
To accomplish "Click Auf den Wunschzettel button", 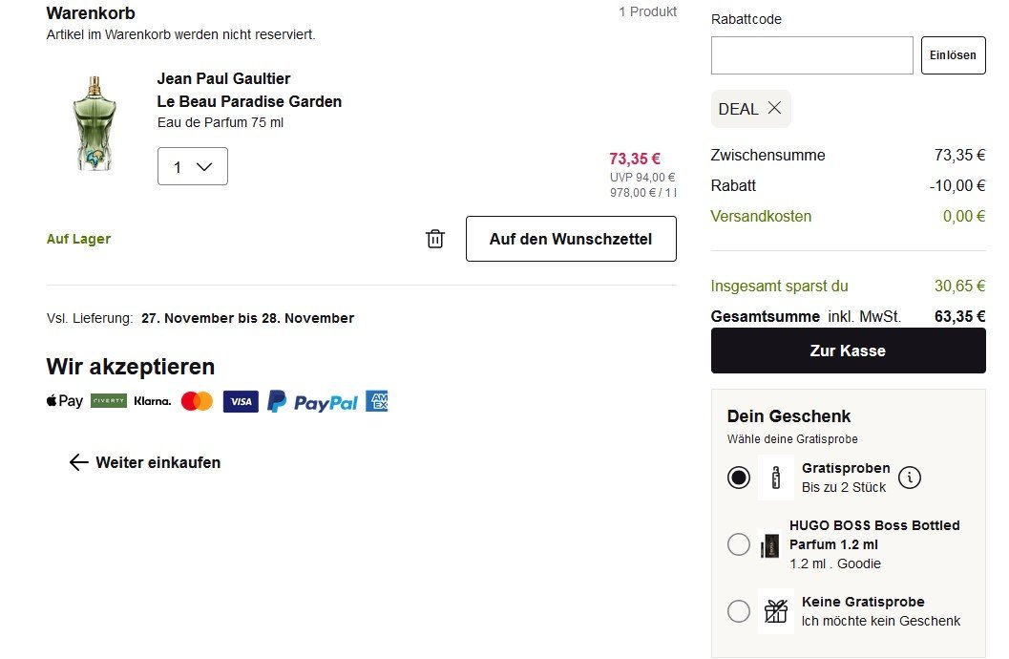I will coord(571,239).
